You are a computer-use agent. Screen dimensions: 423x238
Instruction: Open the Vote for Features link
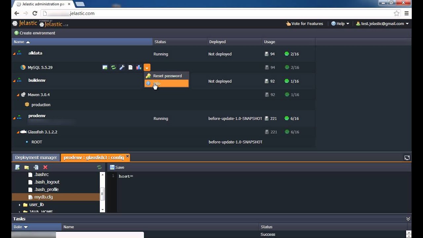tap(305, 24)
